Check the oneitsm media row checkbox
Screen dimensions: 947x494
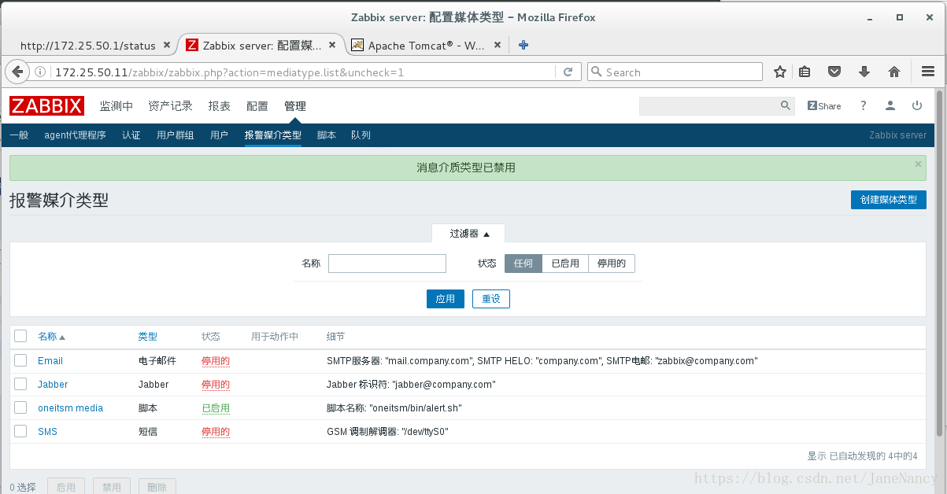20,407
